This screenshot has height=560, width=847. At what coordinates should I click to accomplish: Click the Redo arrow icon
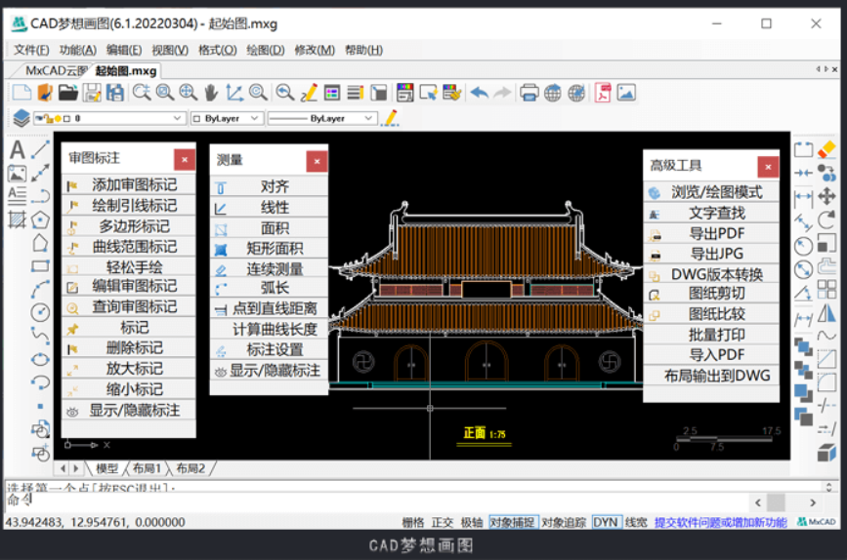click(x=503, y=93)
